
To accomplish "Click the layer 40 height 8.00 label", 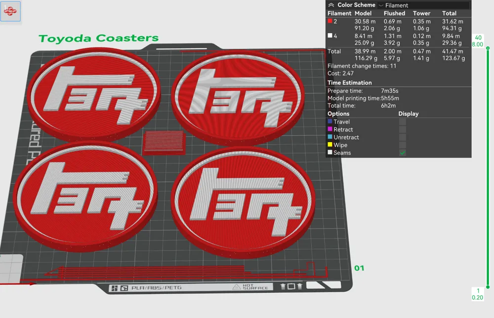I will [x=478, y=41].
